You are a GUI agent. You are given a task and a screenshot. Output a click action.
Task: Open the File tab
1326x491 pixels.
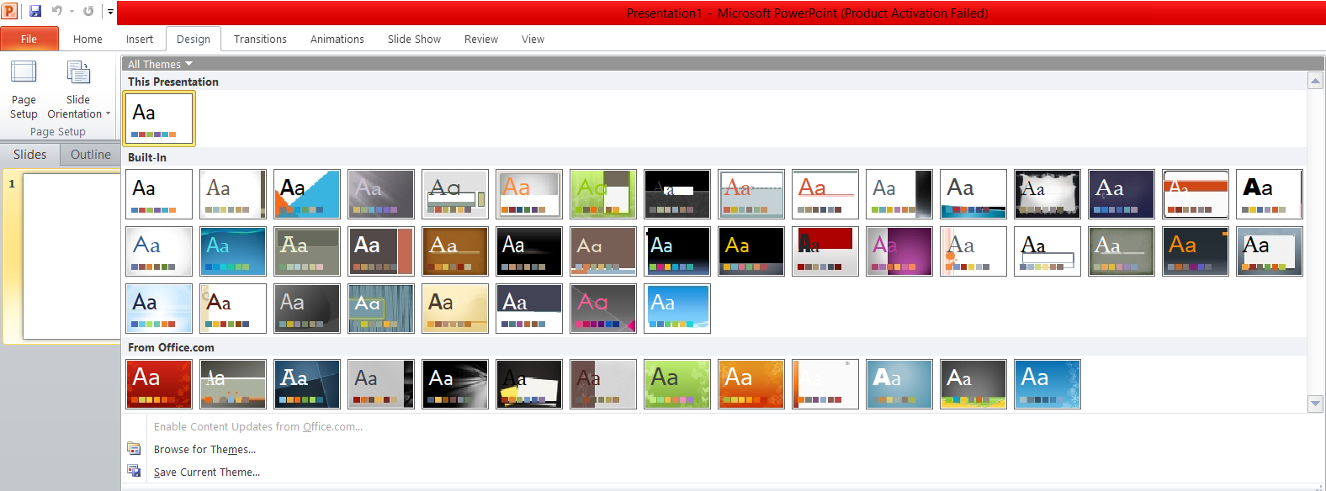pyautogui.click(x=29, y=39)
